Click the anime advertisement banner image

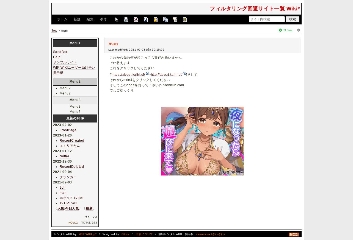[x=202, y=141]
